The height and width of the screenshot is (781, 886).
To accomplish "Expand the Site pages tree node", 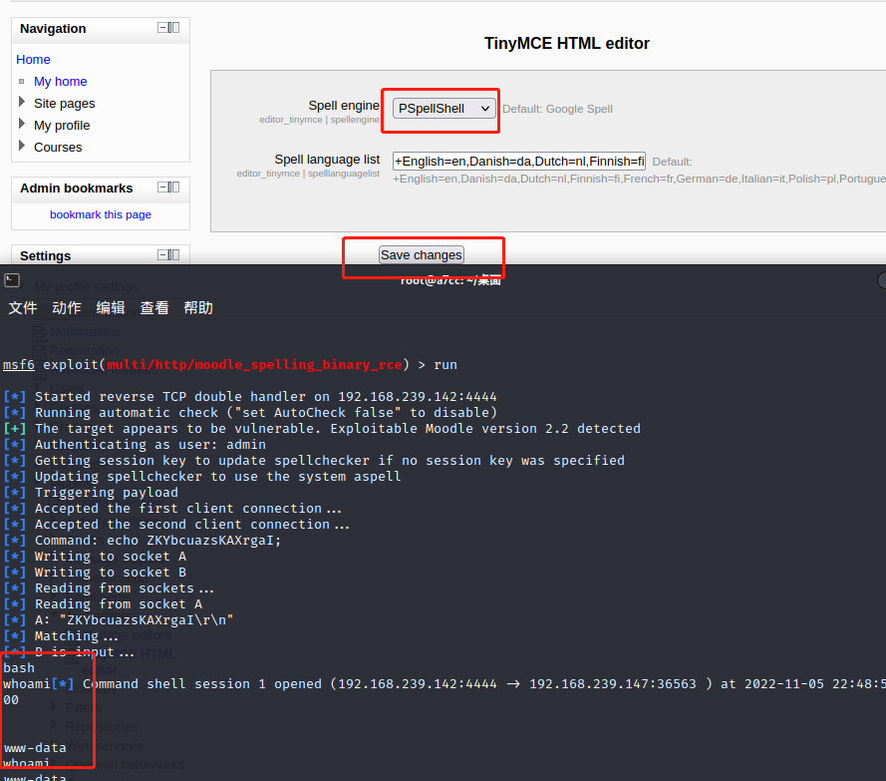I will pos(22,102).
